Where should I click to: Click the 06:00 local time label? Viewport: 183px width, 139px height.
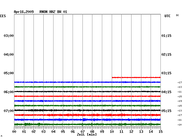(9, 92)
